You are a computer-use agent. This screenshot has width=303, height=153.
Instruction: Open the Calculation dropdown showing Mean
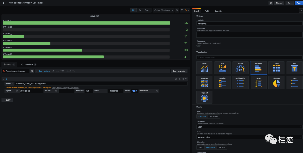pyautogui.click(x=249, y=127)
